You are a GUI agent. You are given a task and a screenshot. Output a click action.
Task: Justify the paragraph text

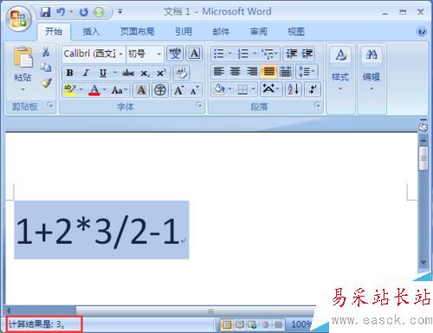[x=268, y=71]
